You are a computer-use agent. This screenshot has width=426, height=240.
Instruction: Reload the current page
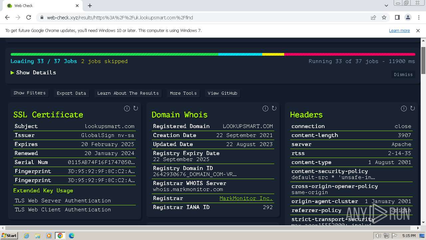[29, 18]
